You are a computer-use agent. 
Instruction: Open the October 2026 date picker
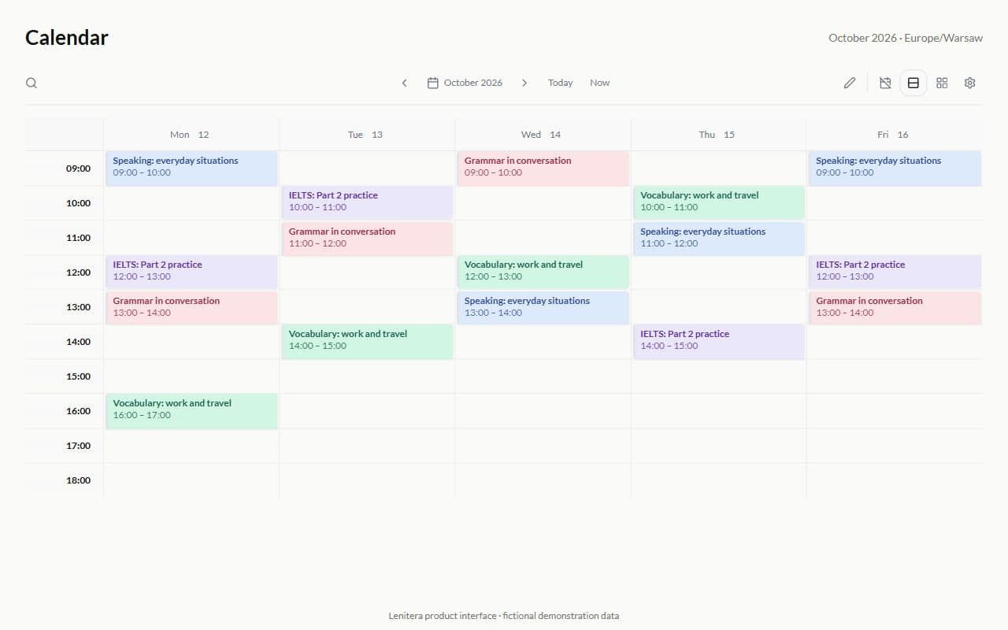click(465, 83)
